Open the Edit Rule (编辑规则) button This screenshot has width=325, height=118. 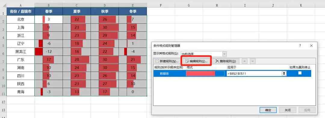click(x=196, y=61)
